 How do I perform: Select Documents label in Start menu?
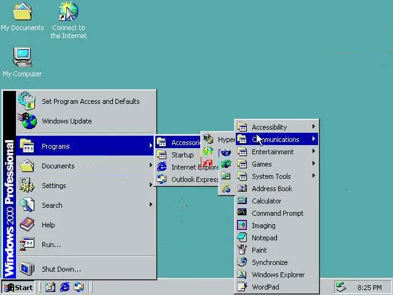pyautogui.click(x=58, y=166)
